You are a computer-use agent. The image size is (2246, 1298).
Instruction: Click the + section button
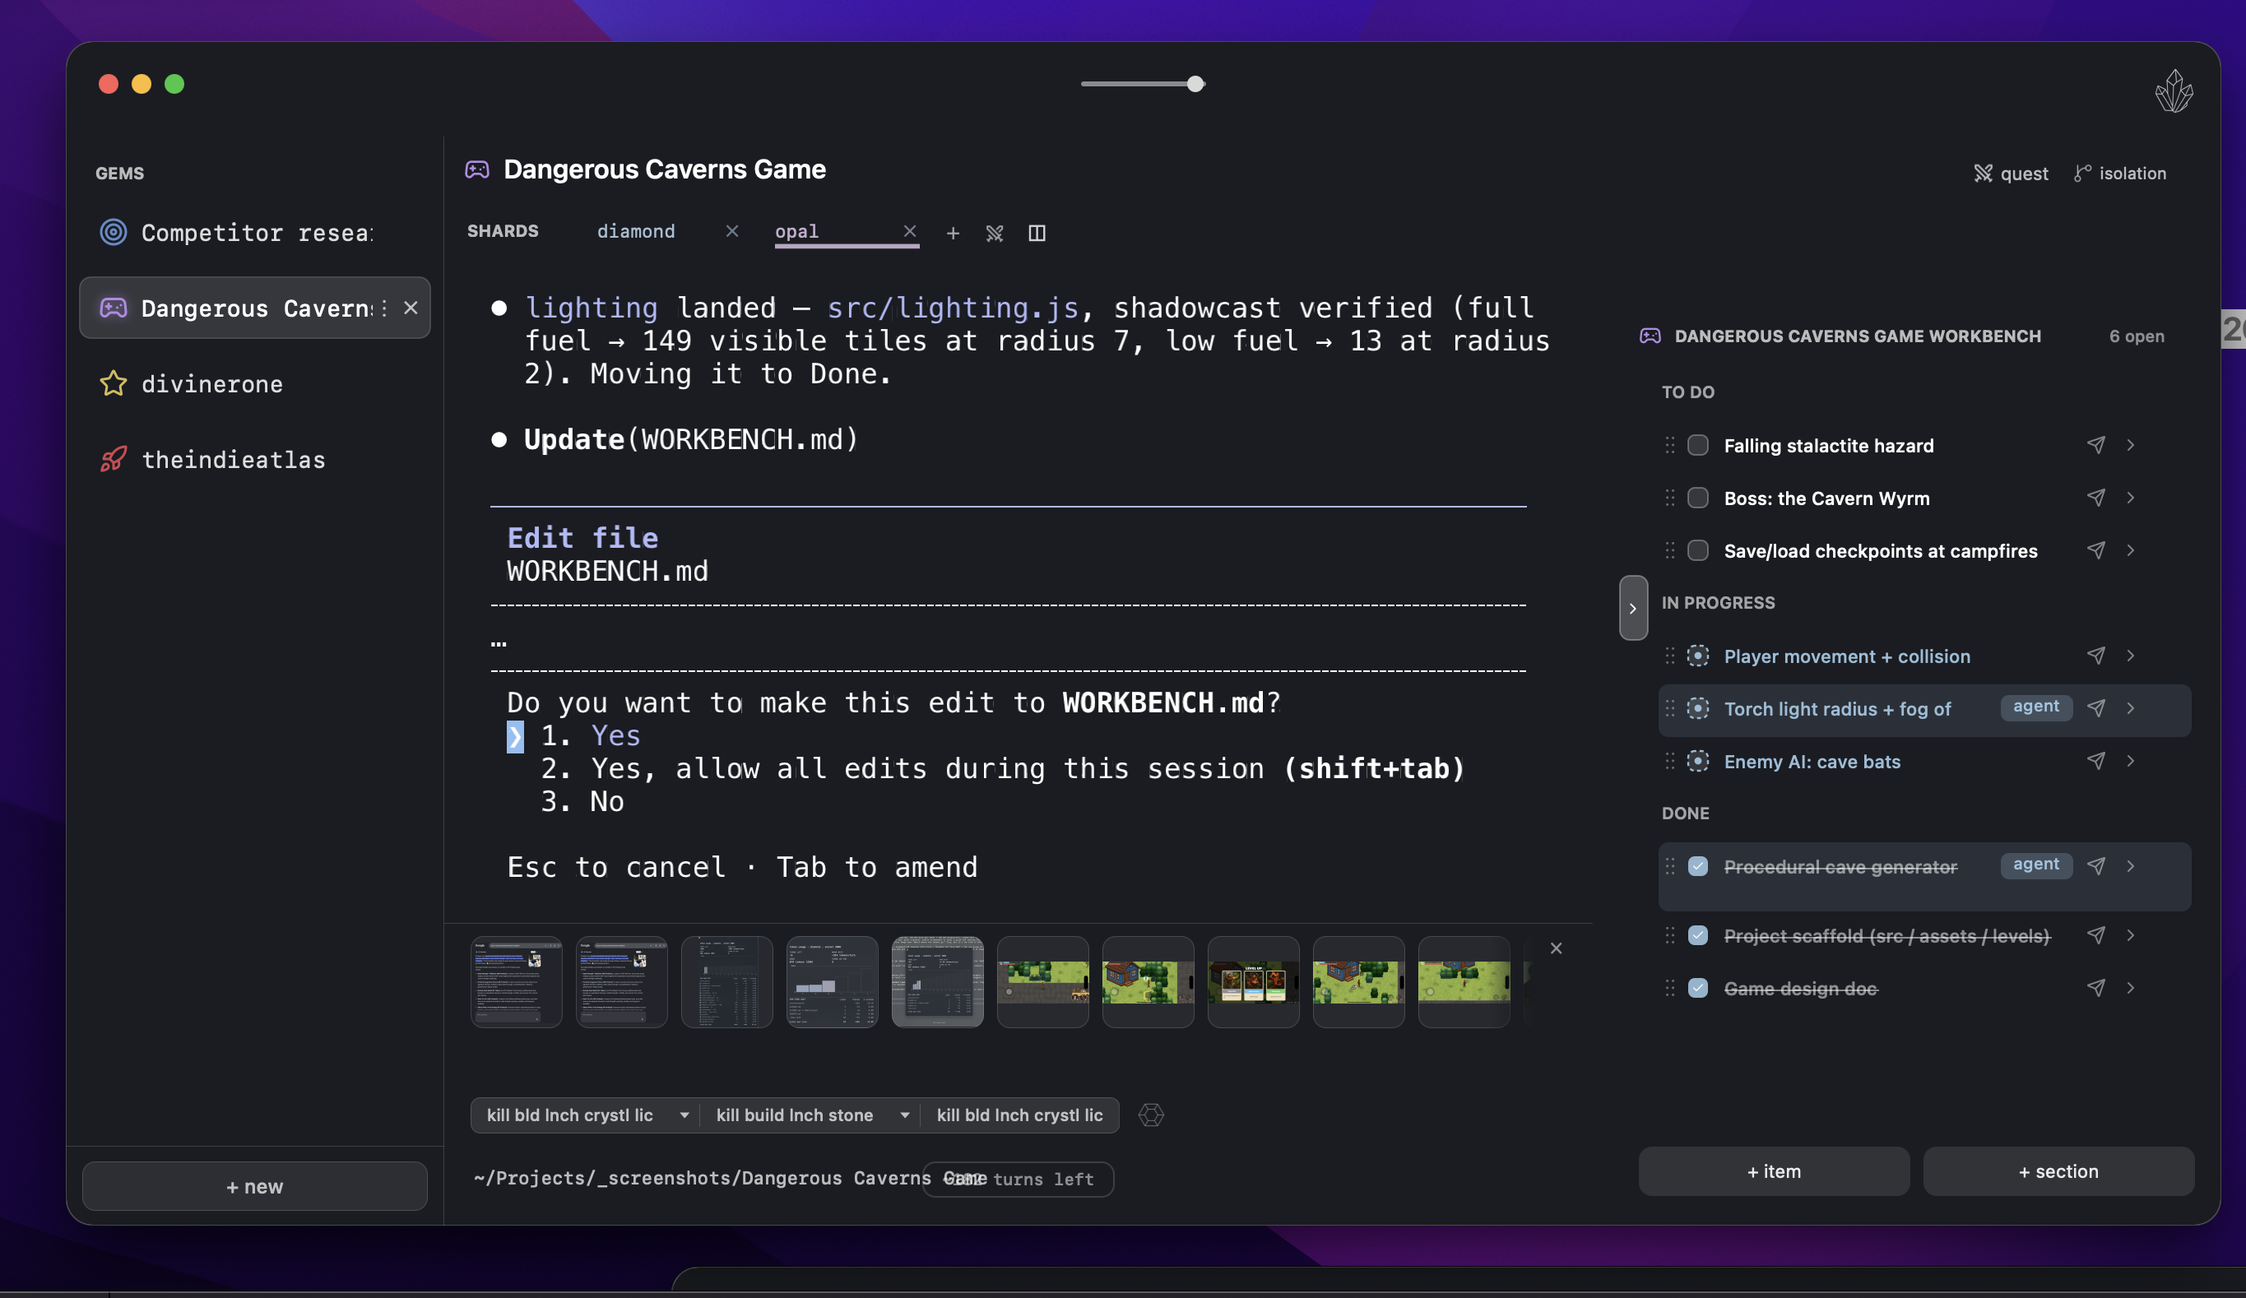pos(2057,1171)
